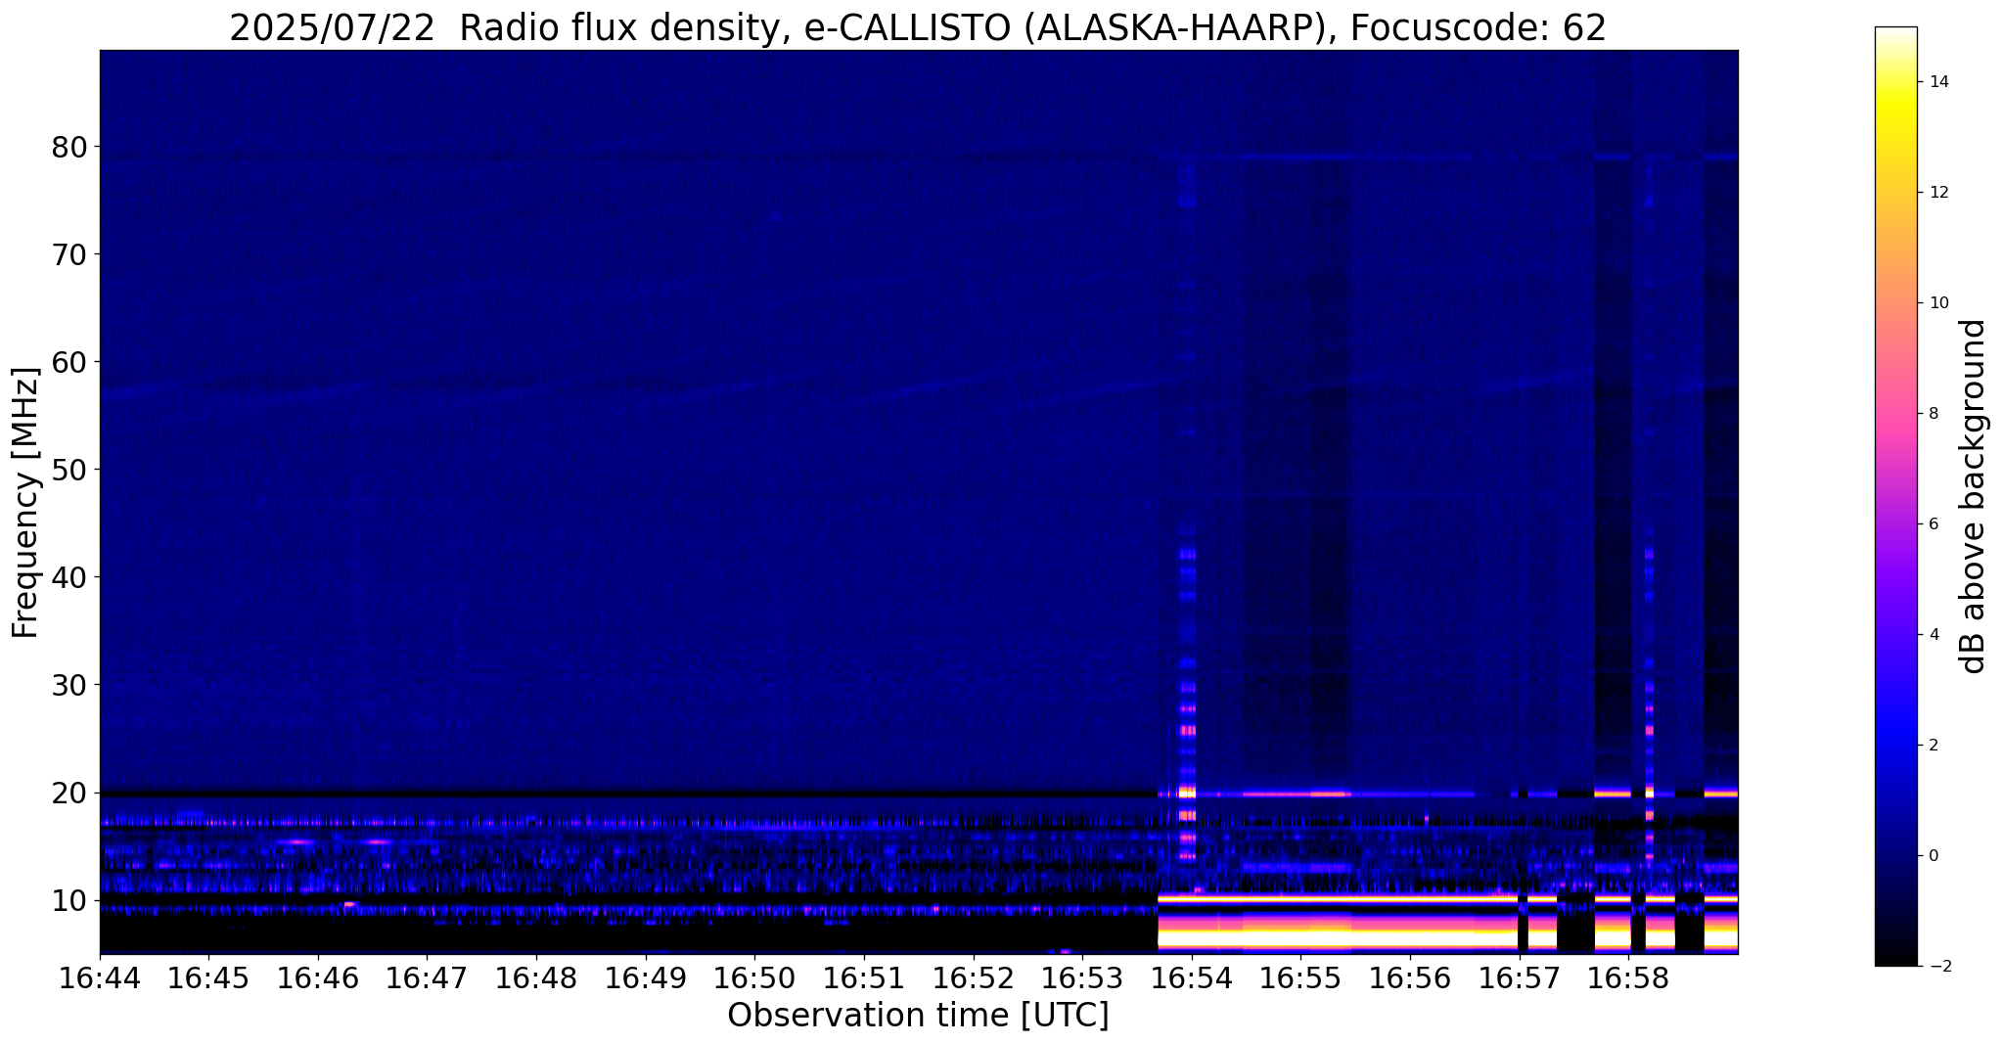2003x1044 pixels.
Task: Select the 20 tick on the frequency axis
Action: tap(69, 794)
